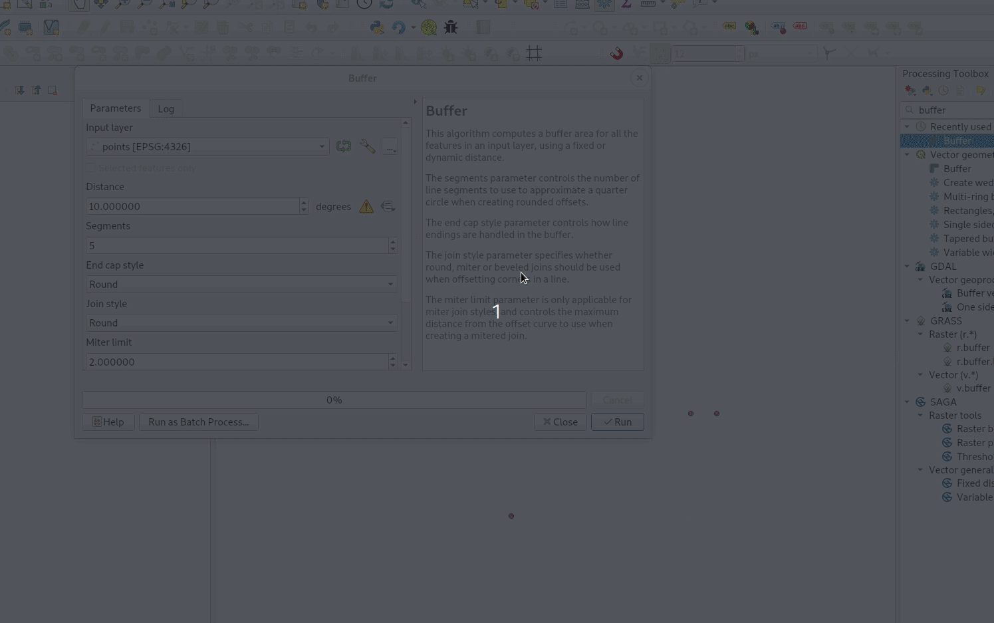Click the iterate over layer icon

pyautogui.click(x=343, y=146)
